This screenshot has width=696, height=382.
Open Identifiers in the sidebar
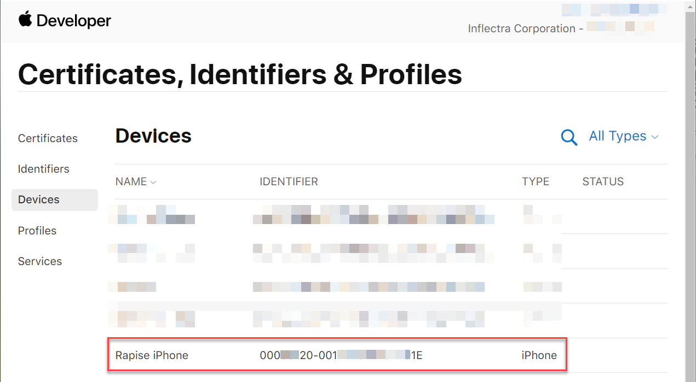coord(43,169)
